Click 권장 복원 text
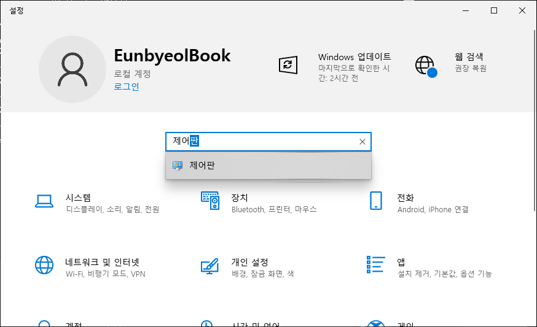The height and width of the screenshot is (327, 537). 471,69
